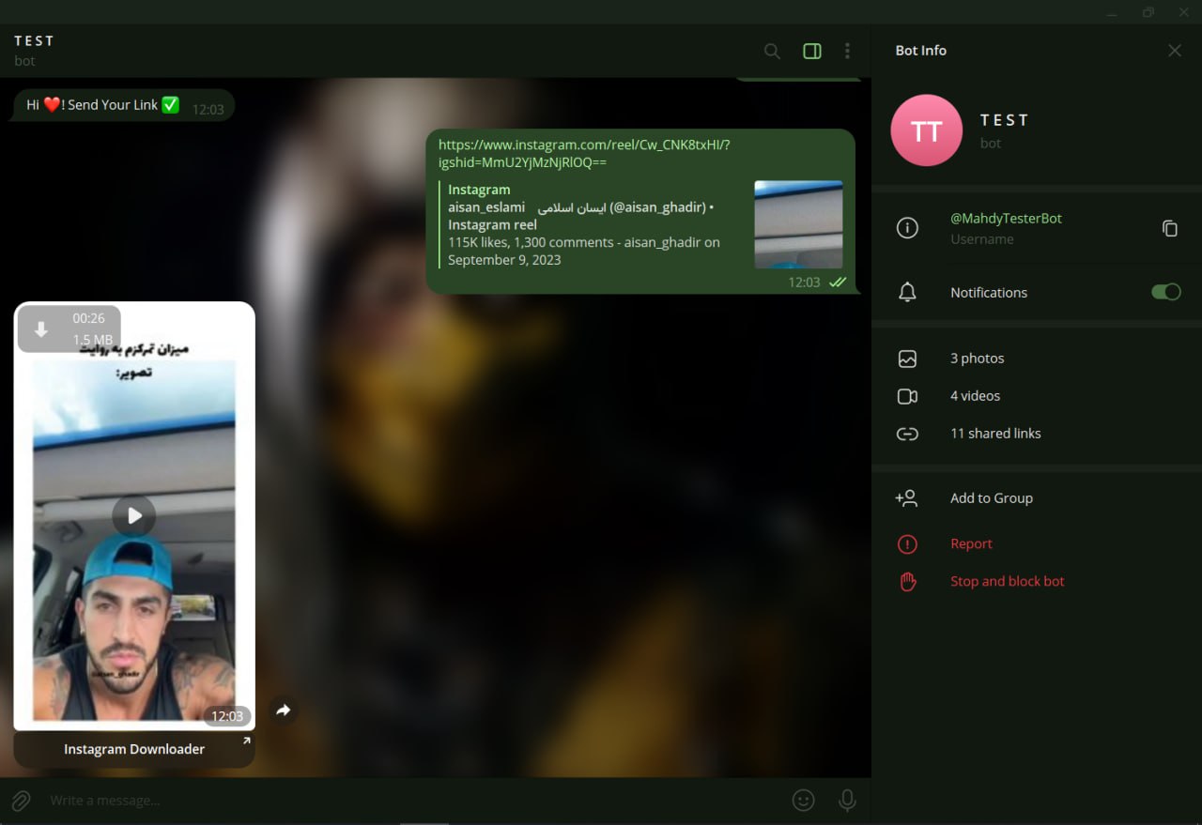Click the @MahdyTesterBot username link
The image size is (1202, 825).
pyautogui.click(x=1006, y=218)
